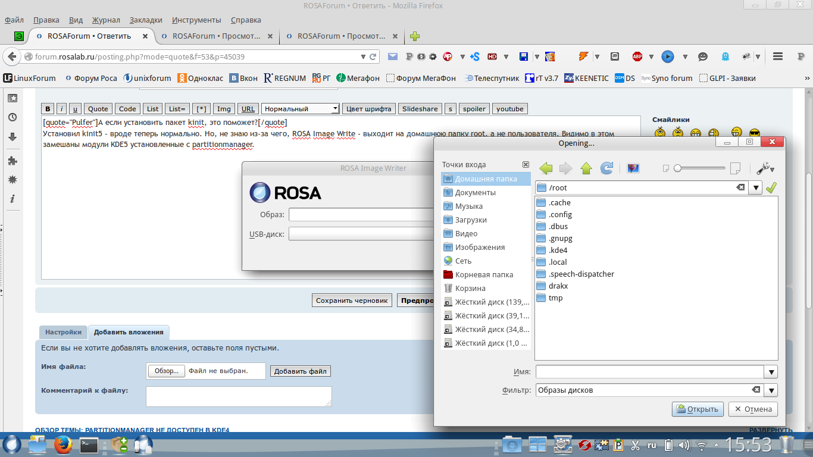Insert a Code BBCode tag

coord(127,109)
